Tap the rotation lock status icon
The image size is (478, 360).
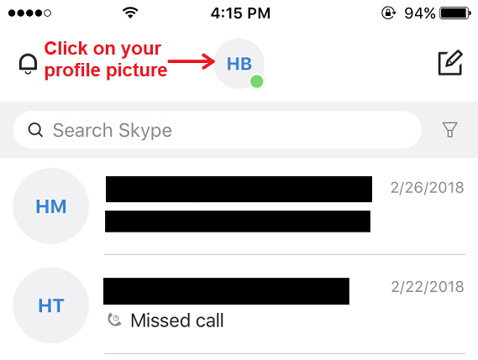(388, 13)
